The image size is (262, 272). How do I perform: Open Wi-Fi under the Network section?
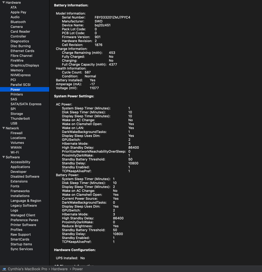click(15, 152)
